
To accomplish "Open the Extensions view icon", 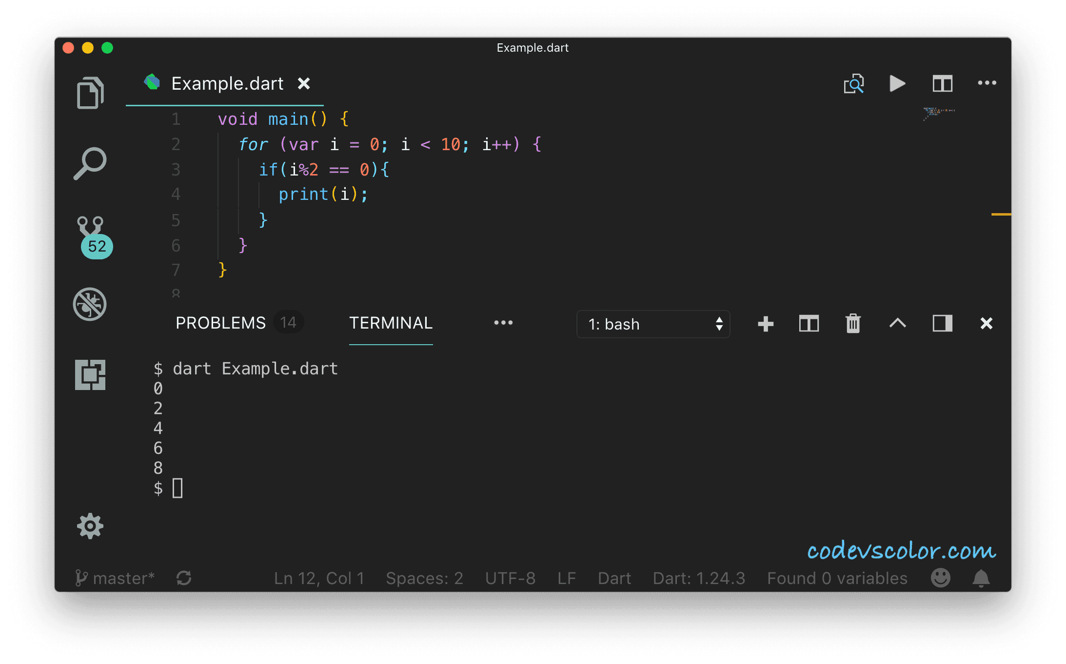I will click(x=90, y=375).
